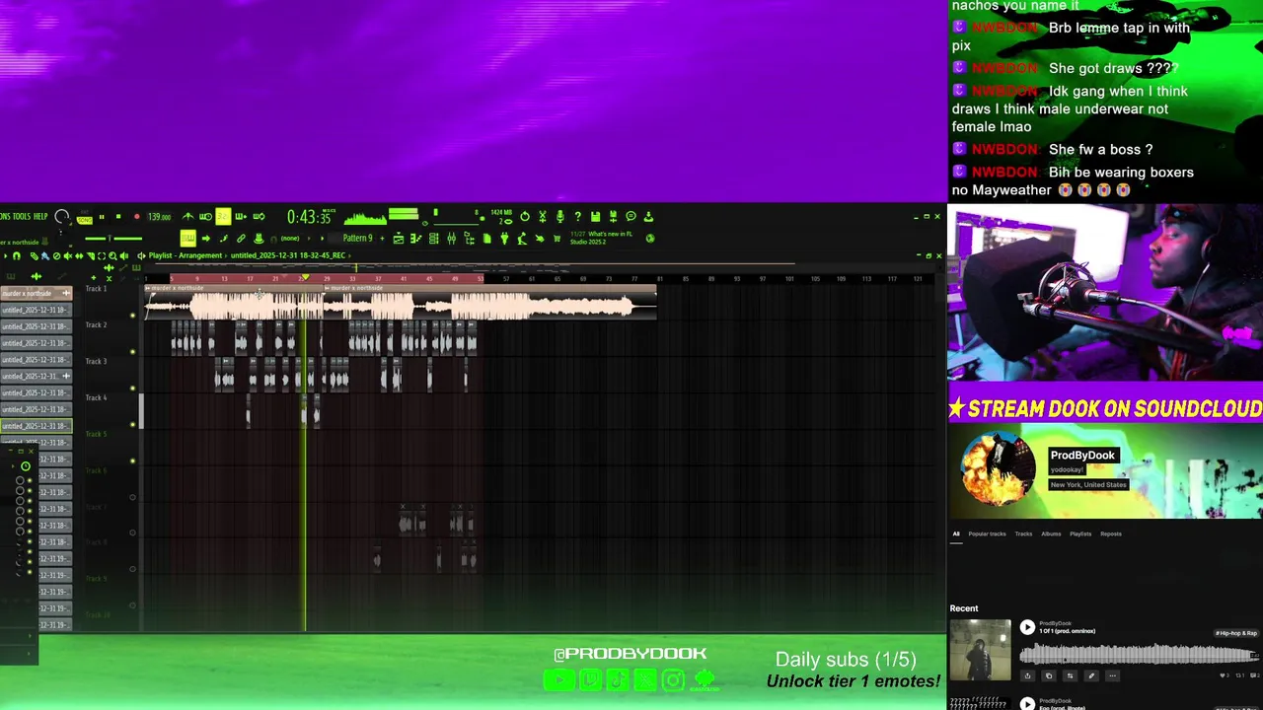This screenshot has height=710, width=1263.
Task: Open the FL Studio HELP menu
Action: [40, 216]
